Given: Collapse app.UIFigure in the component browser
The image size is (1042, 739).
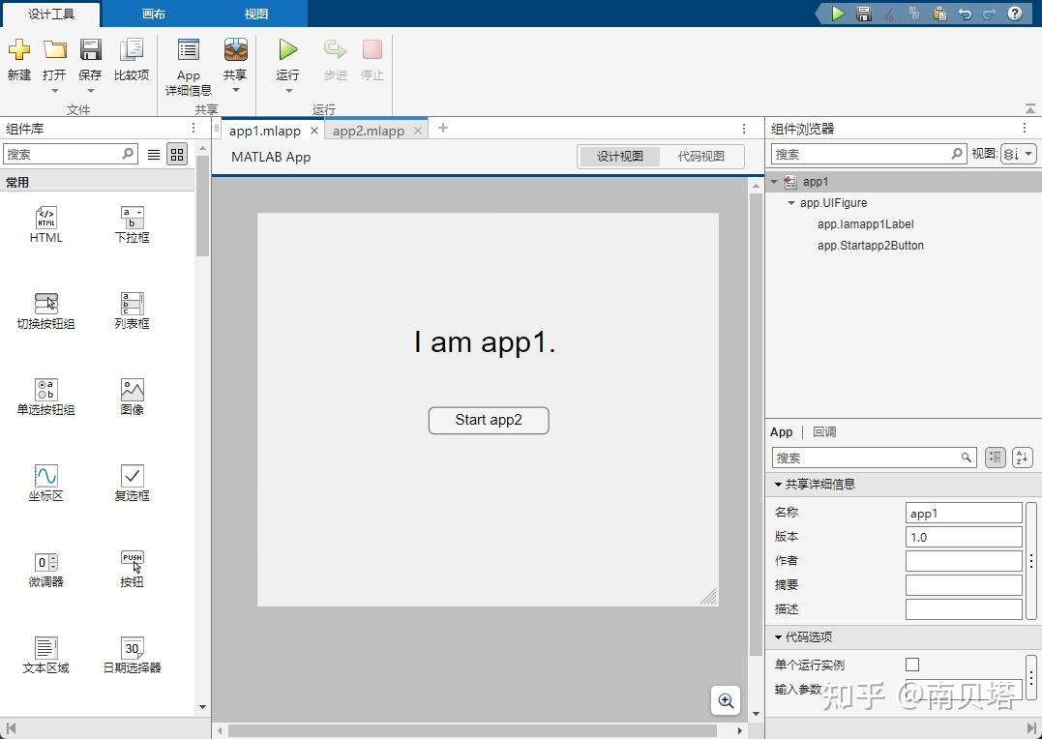Looking at the screenshot, I should [790, 203].
